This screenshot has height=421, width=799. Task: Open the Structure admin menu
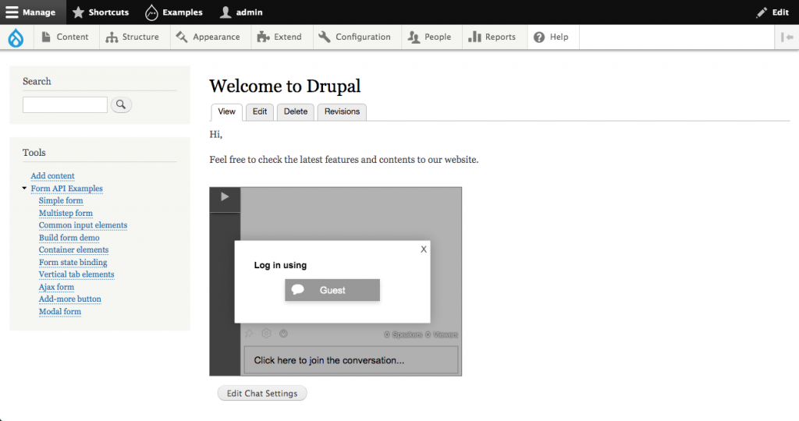pyautogui.click(x=132, y=37)
